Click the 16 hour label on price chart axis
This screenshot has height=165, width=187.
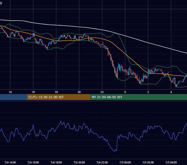pyautogui.click(x=33, y=92)
